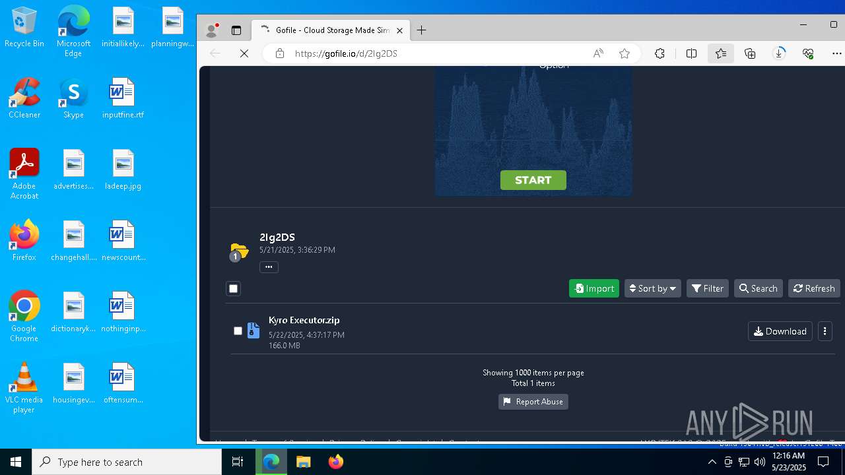Stop loading the page
The width and height of the screenshot is (845, 475).
coord(244,53)
